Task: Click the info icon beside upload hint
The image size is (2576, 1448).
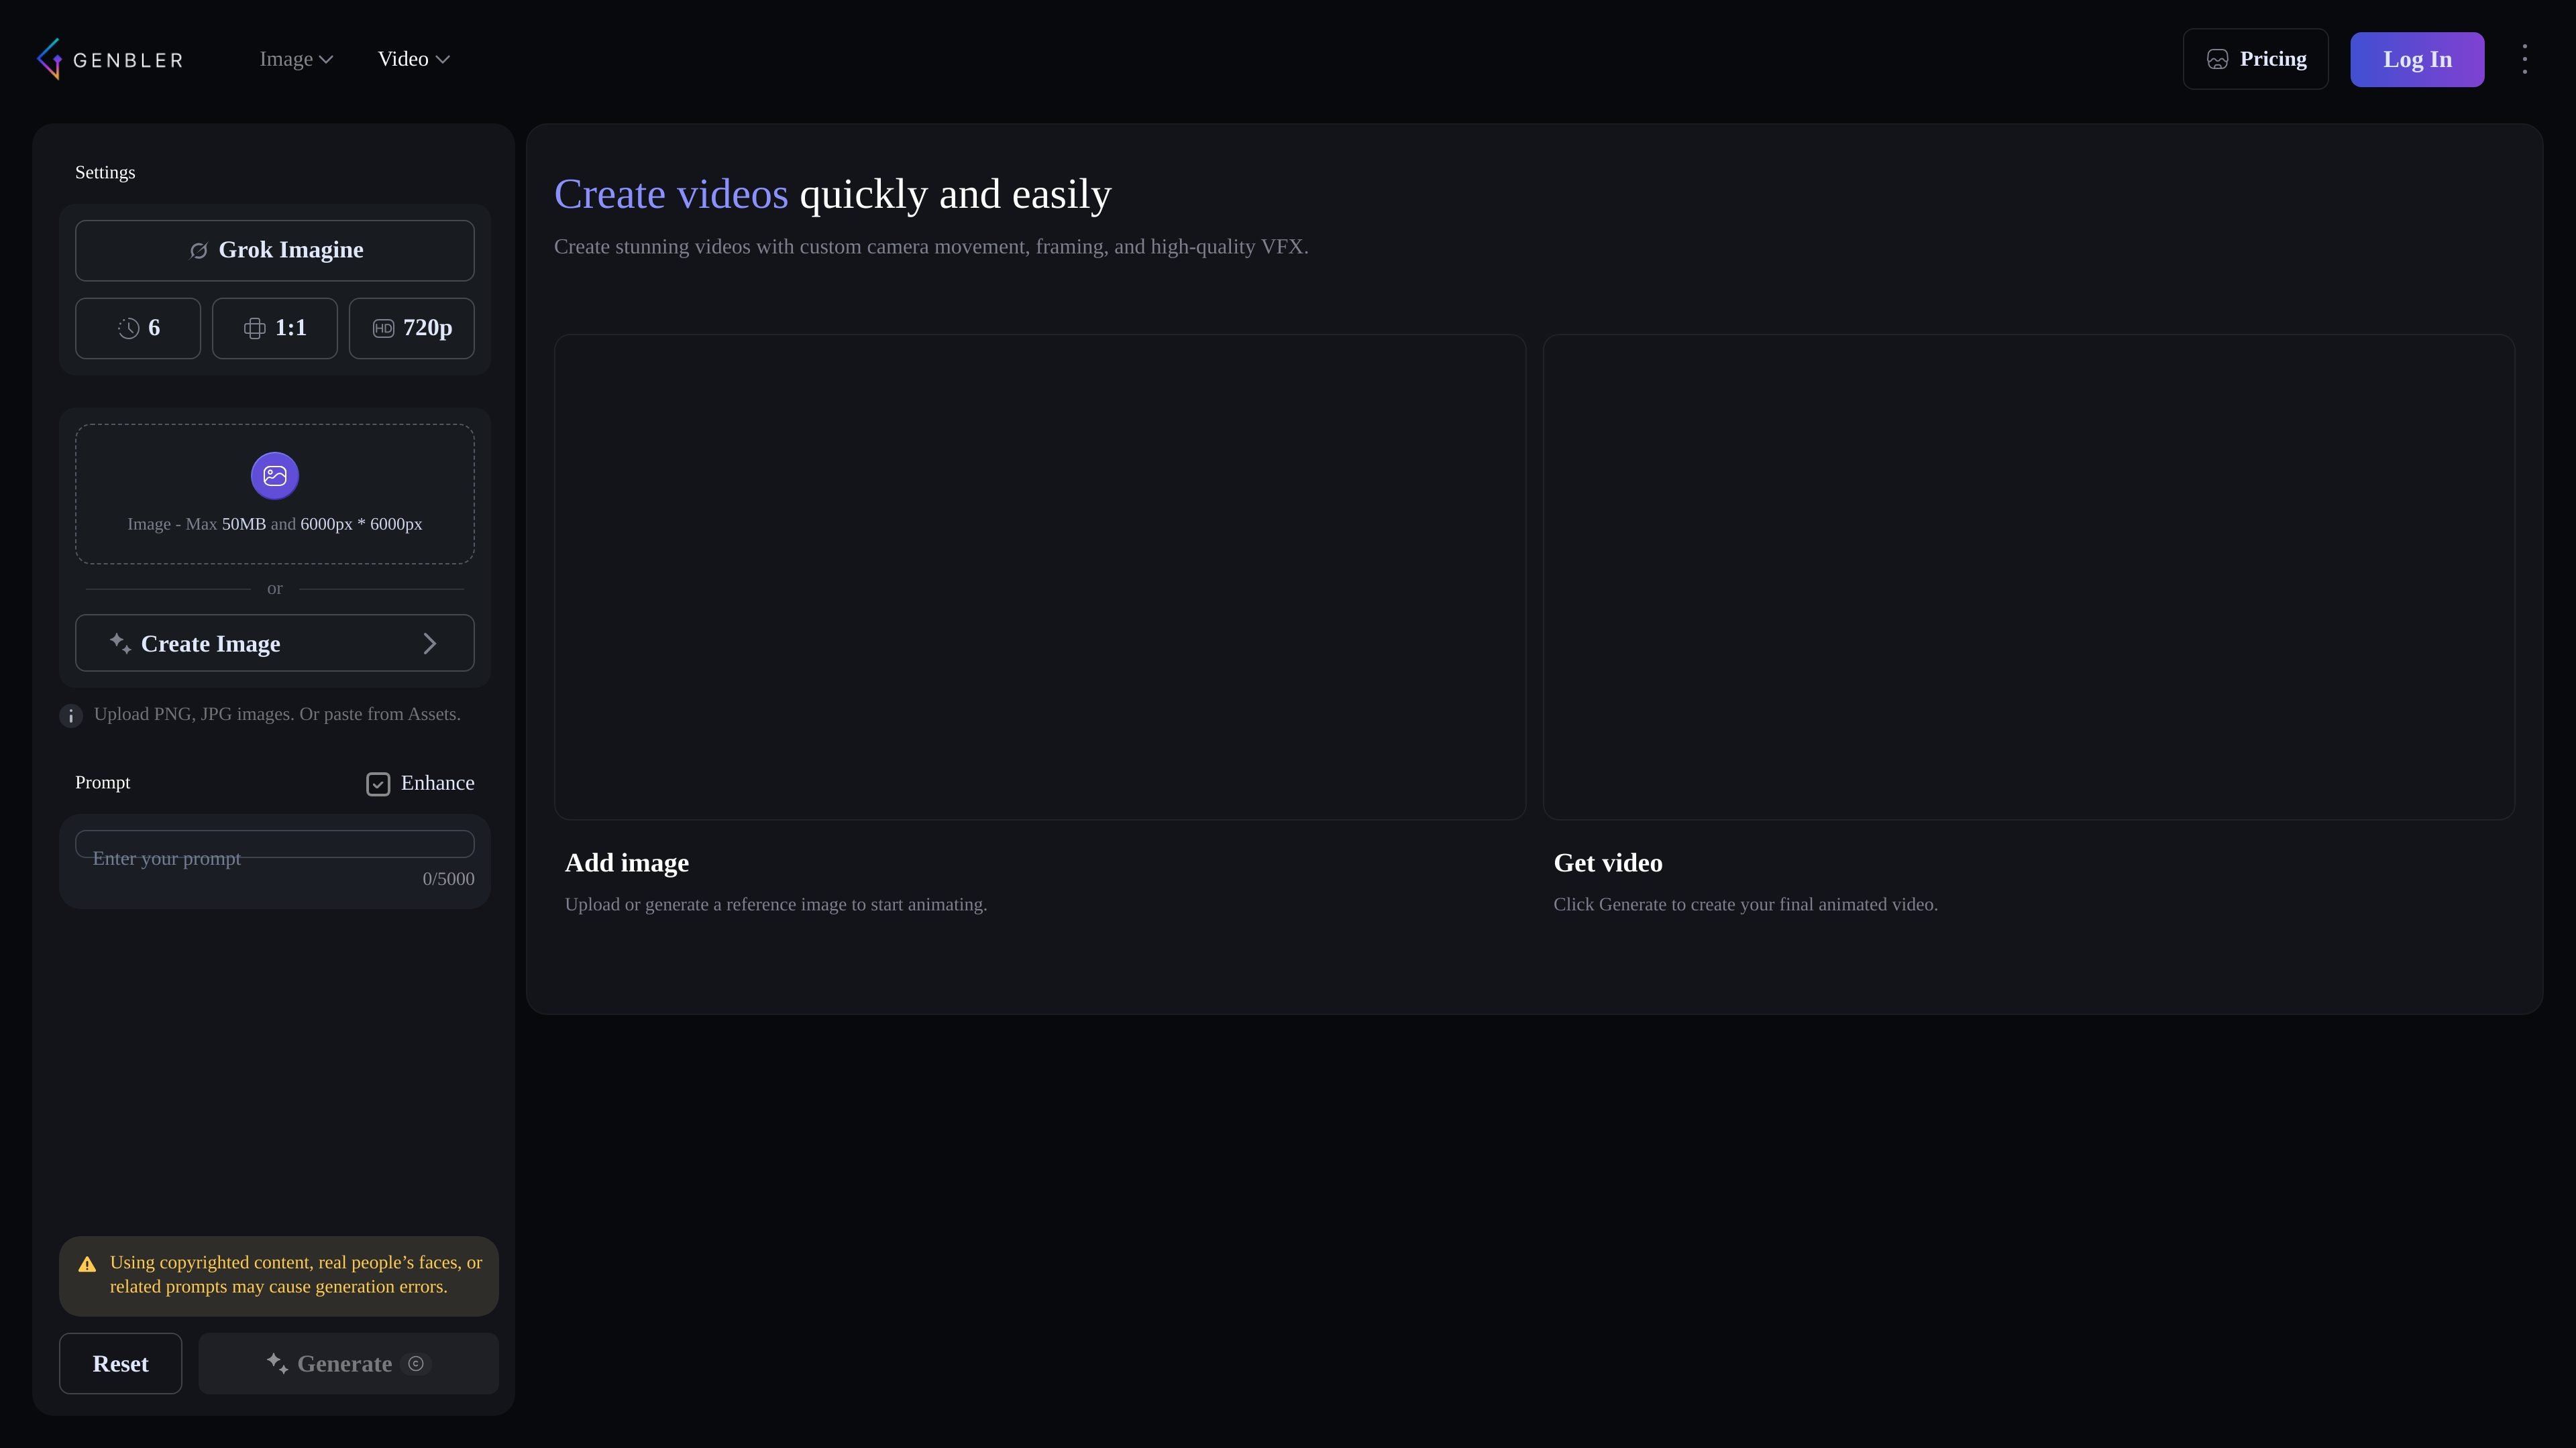Action: coord(71,715)
